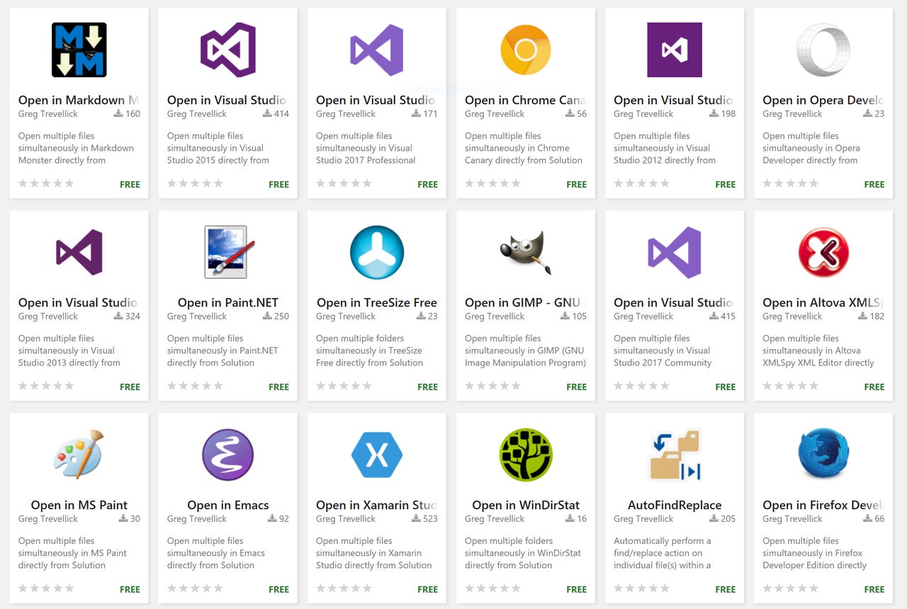Open the TreeSize Free icon
The image size is (907, 609).
[376, 252]
